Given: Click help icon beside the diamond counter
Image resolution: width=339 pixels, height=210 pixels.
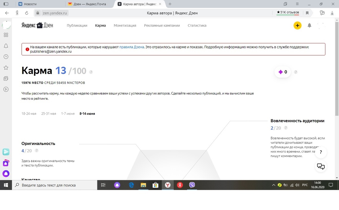Looking at the screenshot, I should [x=295, y=72].
